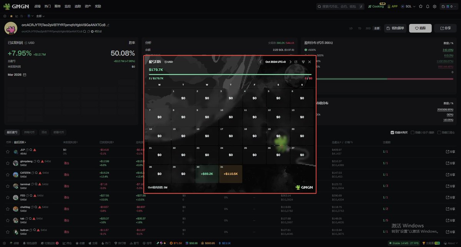Select the 1D time range
The image size is (461, 247).
tap(351, 28)
